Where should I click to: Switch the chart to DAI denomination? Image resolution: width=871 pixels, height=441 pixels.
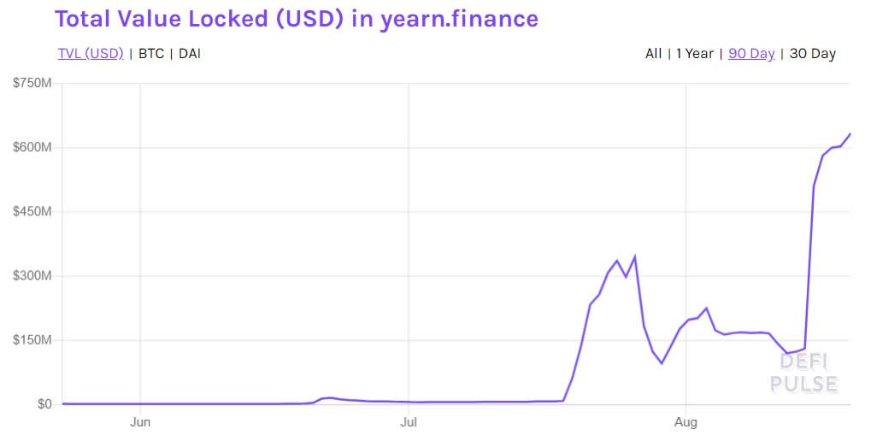tap(189, 53)
